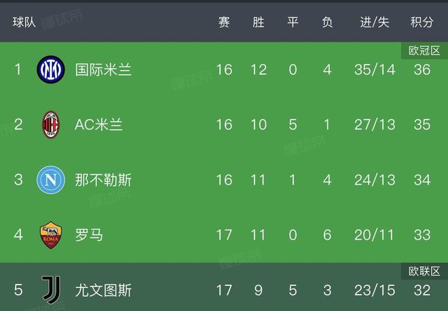The image size is (448, 311).
Task: Click the Inter Milan club crest
Action: click(x=50, y=69)
